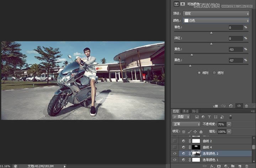Open 颜色 colors dropdown showing 白色
The width and height of the screenshot is (256, 168).
click(x=216, y=21)
